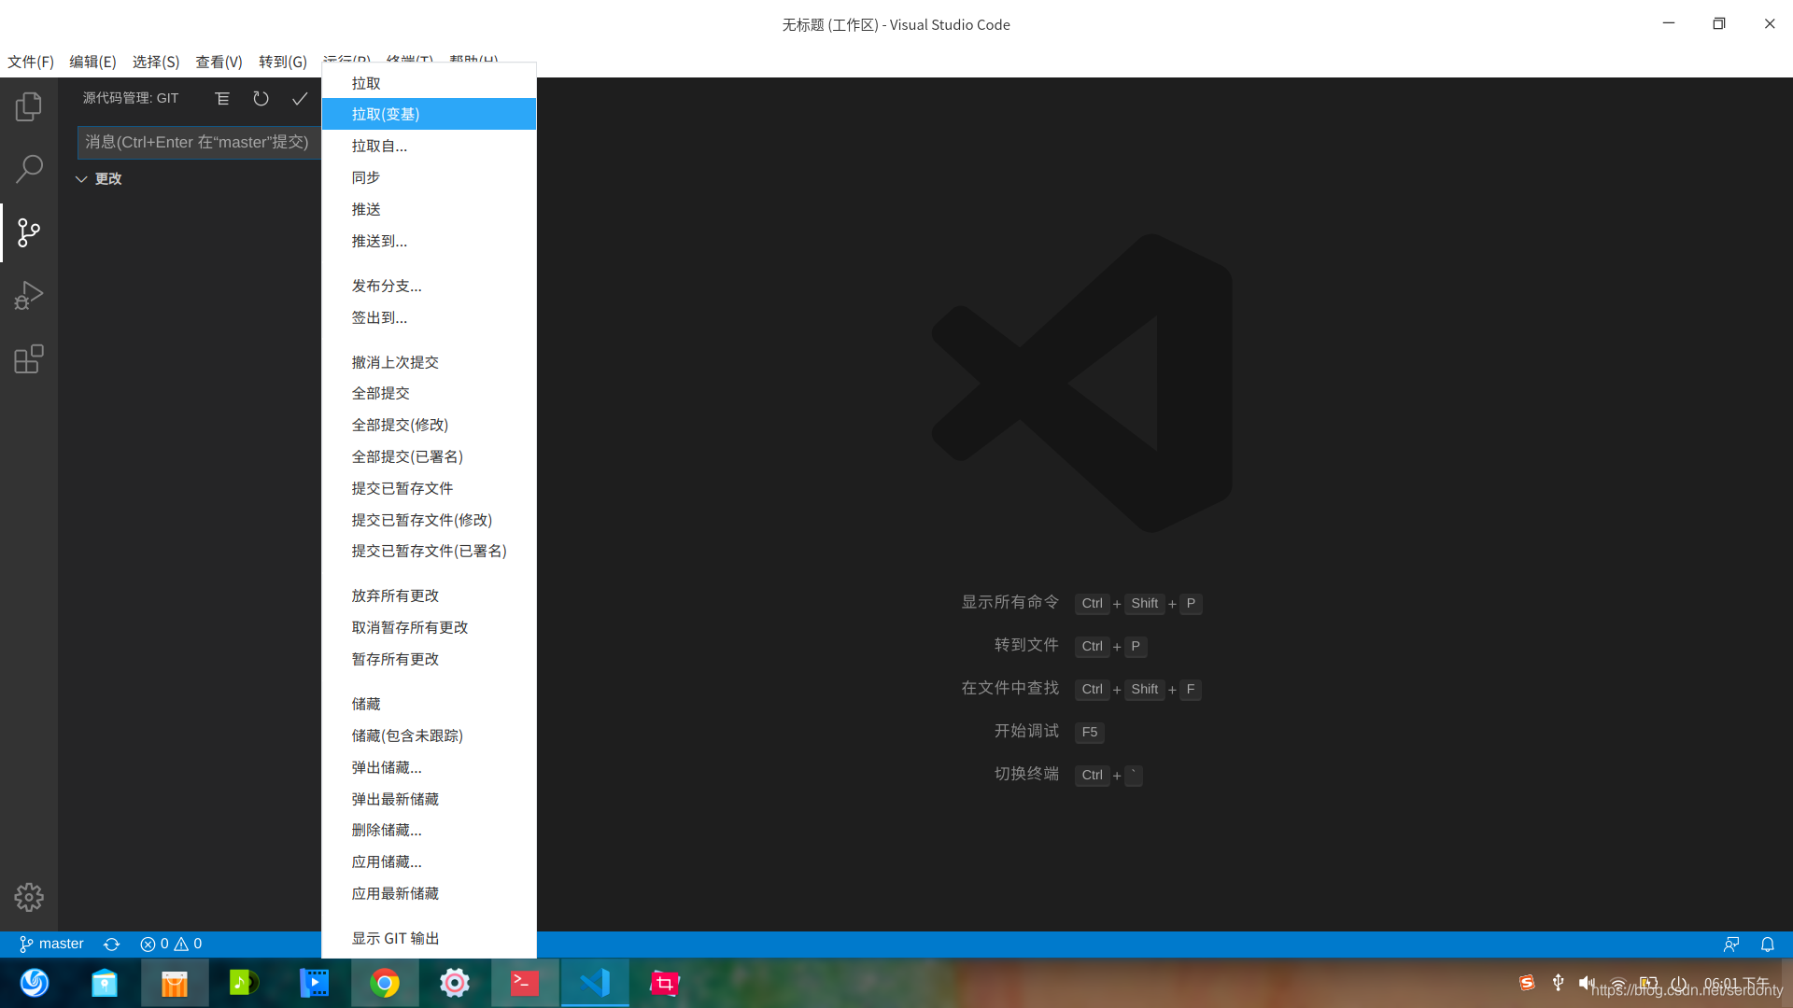Choose 取消暂存所有更改 in the Git menu

click(x=429, y=627)
